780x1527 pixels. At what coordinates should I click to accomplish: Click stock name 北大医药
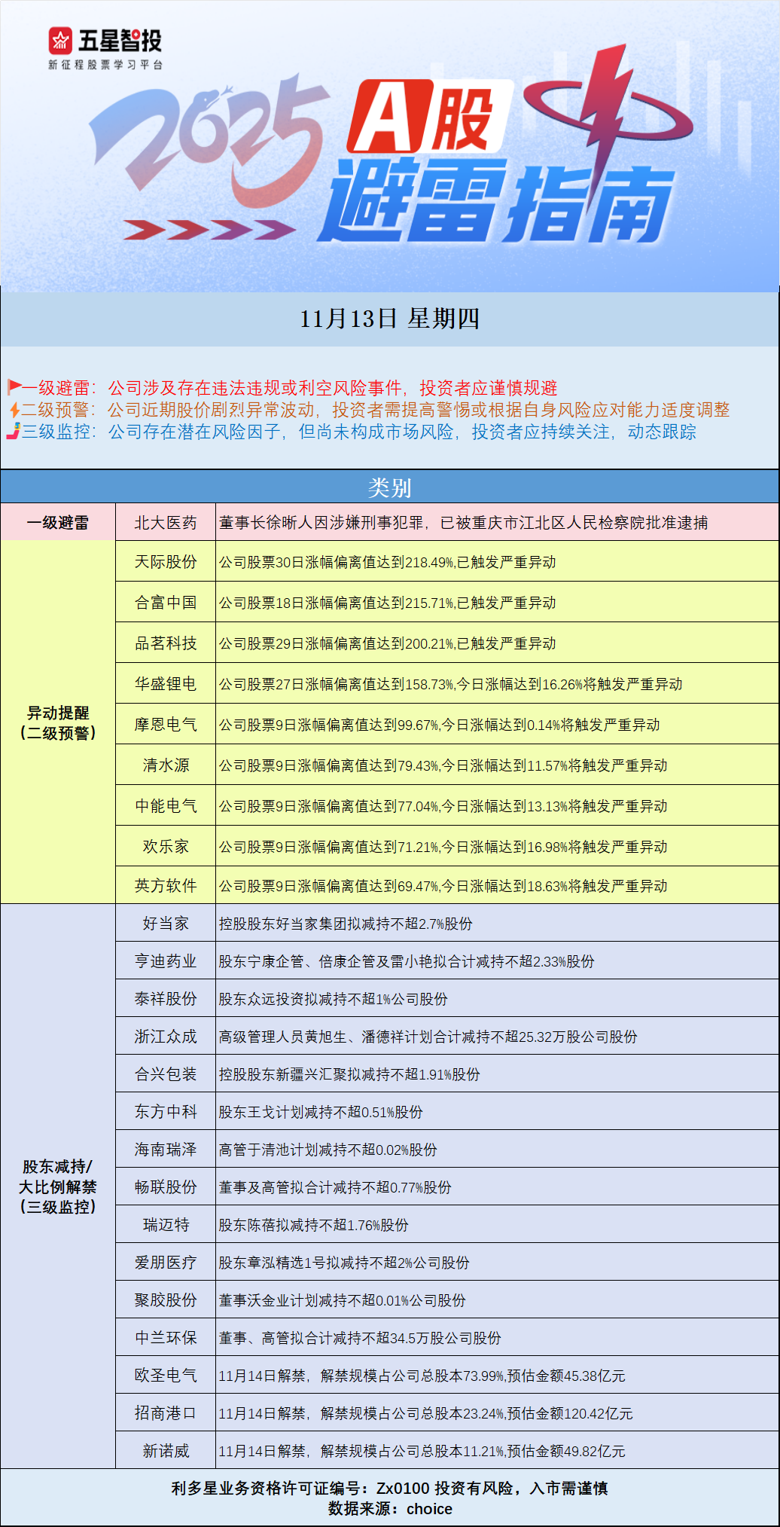click(166, 522)
